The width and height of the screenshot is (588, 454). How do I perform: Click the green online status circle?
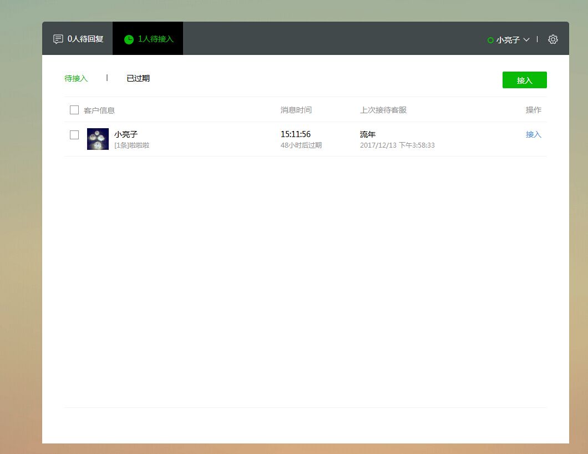(490, 40)
